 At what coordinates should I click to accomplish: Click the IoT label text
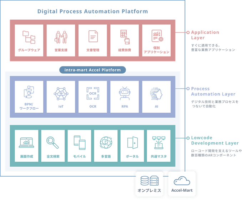61,107
